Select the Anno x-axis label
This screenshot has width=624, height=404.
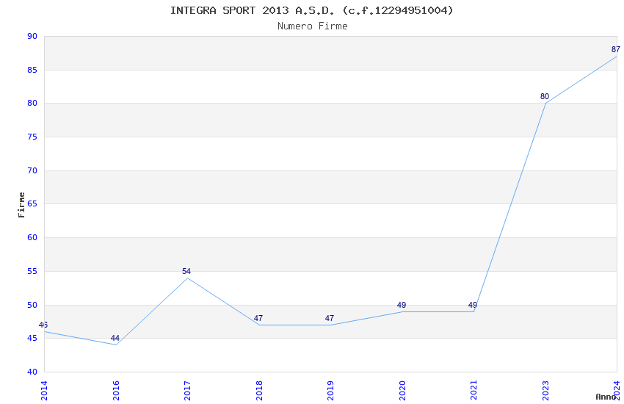pos(606,397)
